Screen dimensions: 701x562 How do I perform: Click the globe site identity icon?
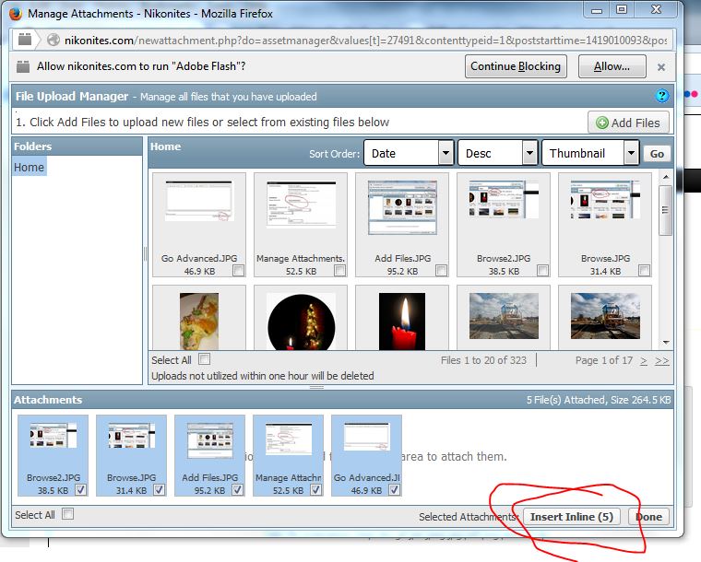(x=53, y=41)
